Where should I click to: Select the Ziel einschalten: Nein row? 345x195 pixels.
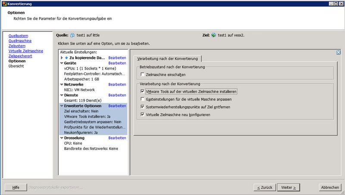93,111
